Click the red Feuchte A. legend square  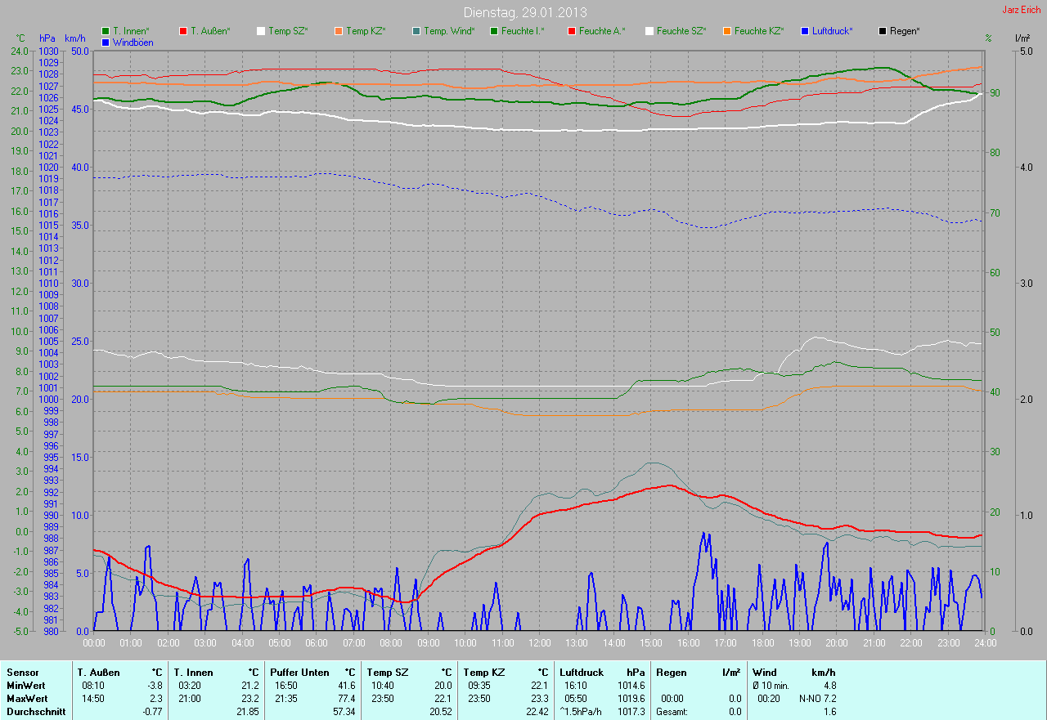pos(572,31)
